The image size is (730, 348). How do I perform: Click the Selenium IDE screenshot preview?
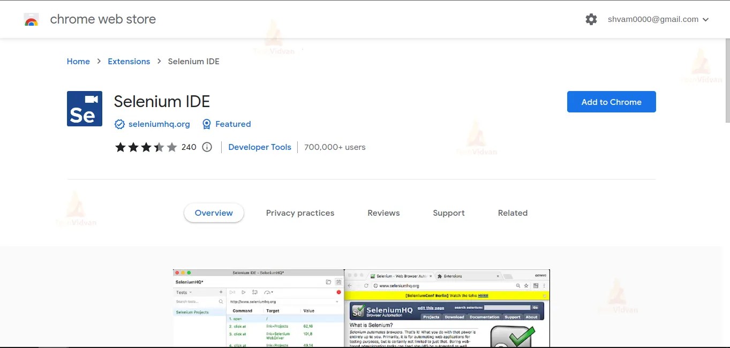pos(362,308)
